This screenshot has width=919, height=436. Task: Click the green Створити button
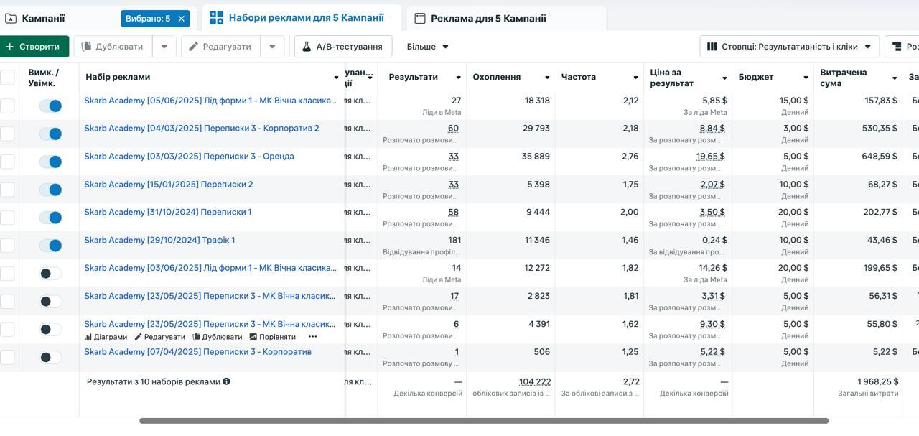pyautogui.click(x=33, y=47)
